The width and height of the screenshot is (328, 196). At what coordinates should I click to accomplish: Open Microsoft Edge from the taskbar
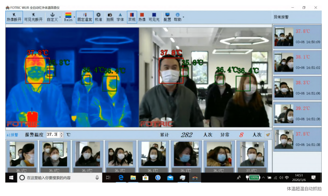[x=121, y=178]
